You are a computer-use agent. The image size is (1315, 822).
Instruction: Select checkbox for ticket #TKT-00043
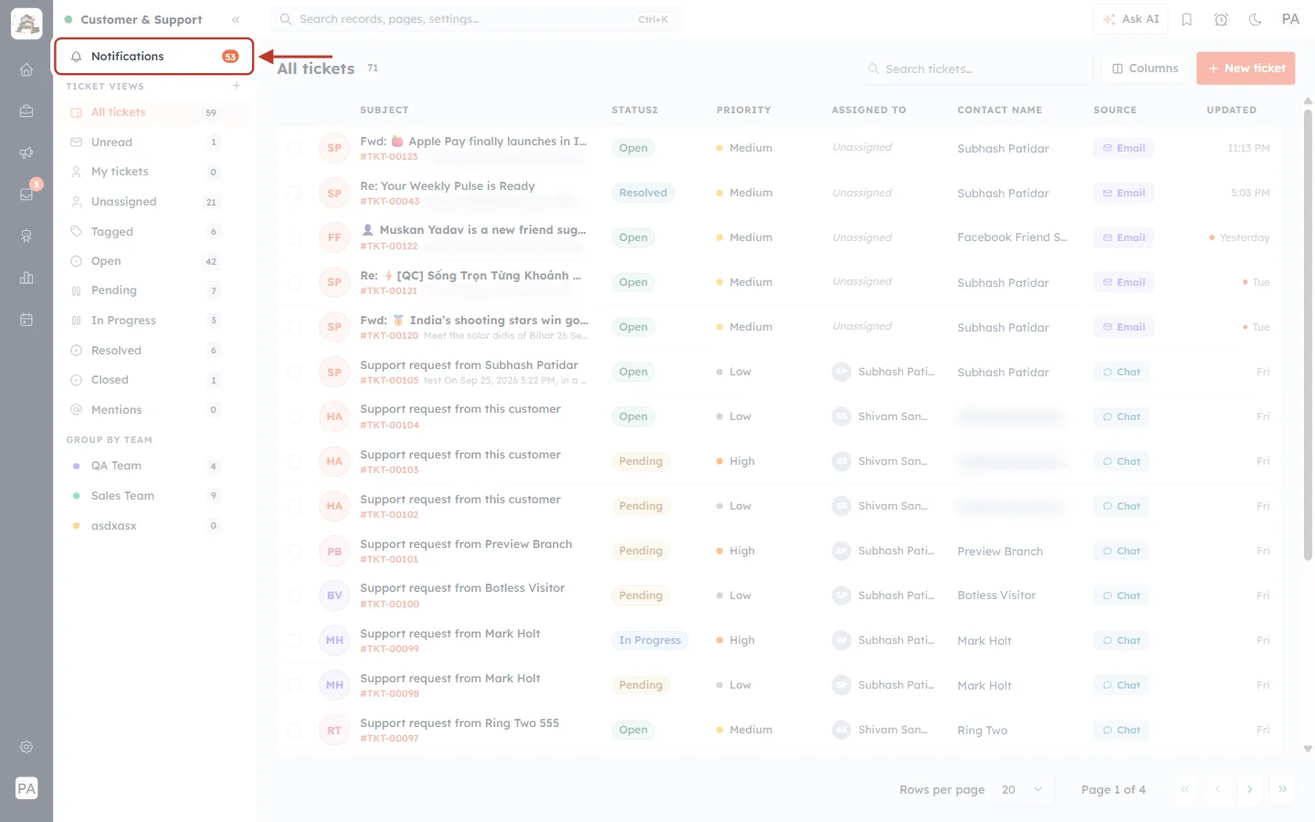(295, 193)
